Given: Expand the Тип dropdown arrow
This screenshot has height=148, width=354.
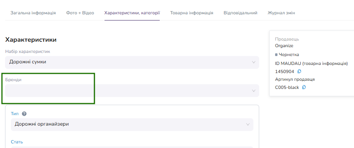Looking at the screenshot, I should (x=248, y=124).
